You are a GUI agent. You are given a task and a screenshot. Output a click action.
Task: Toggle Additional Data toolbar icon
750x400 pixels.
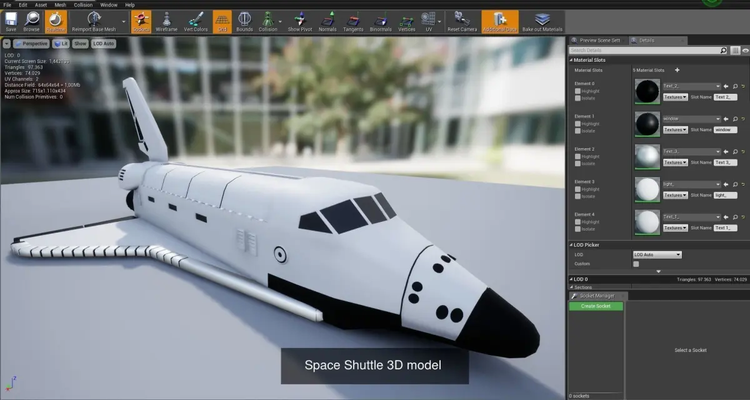[500, 21]
